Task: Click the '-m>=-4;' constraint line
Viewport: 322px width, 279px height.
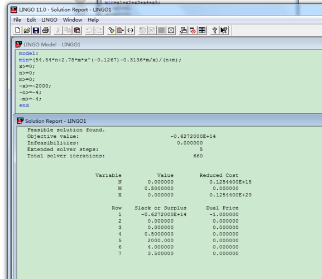Action: [30, 99]
